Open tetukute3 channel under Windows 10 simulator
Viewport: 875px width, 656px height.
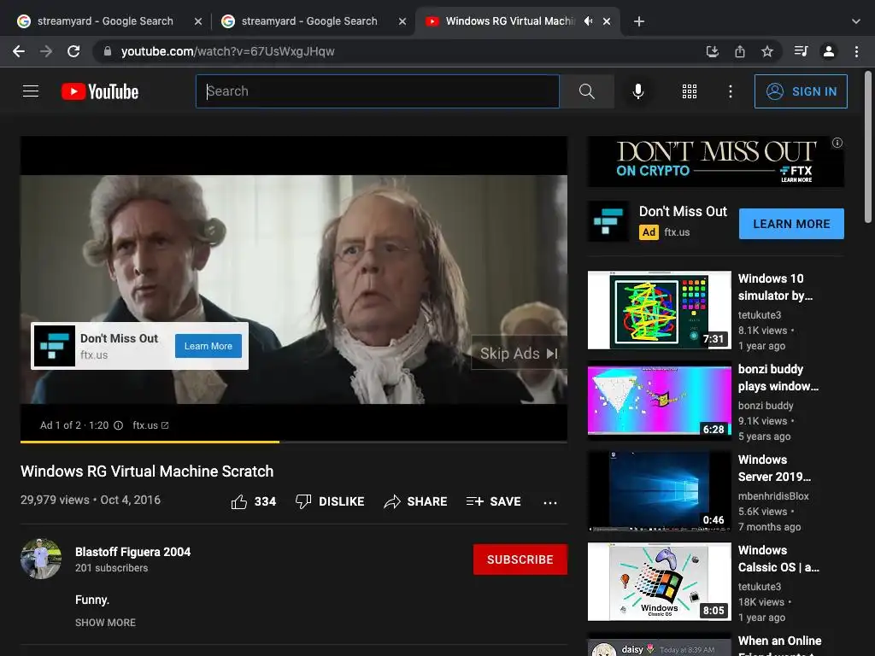pyautogui.click(x=760, y=314)
